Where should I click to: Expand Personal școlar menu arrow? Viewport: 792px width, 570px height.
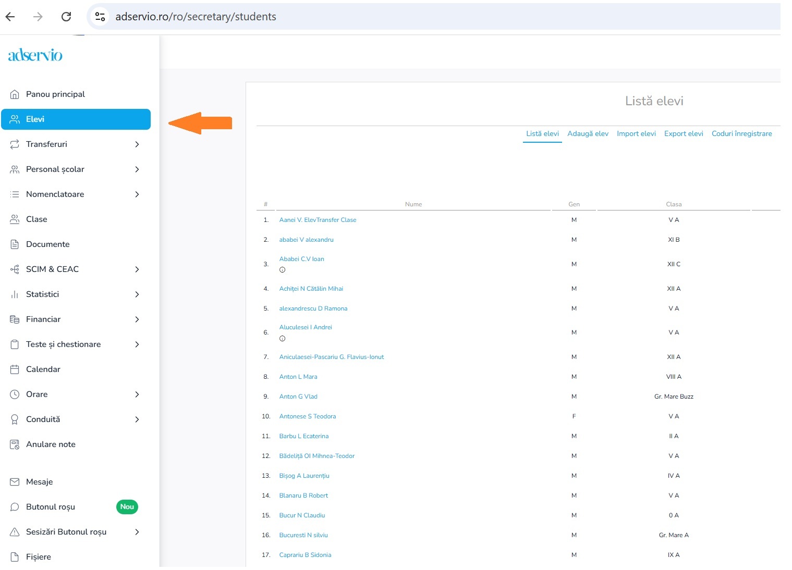click(137, 169)
